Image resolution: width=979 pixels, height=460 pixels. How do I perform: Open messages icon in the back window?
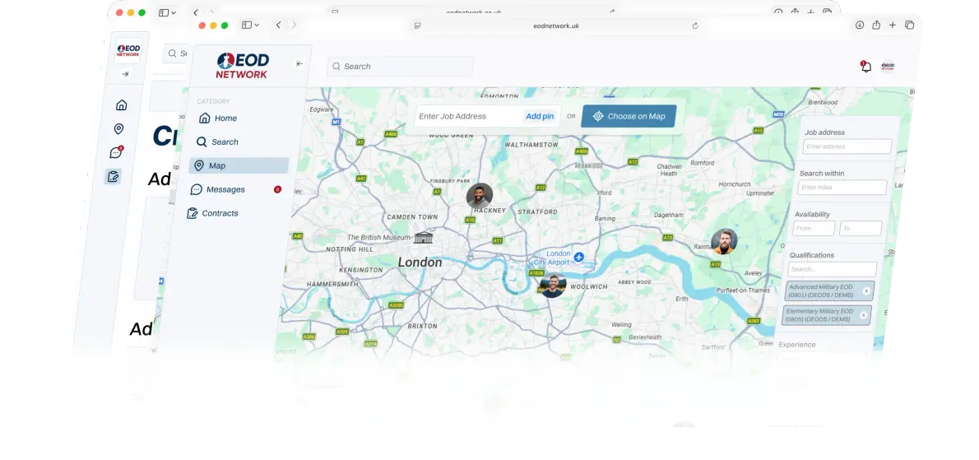pos(115,152)
